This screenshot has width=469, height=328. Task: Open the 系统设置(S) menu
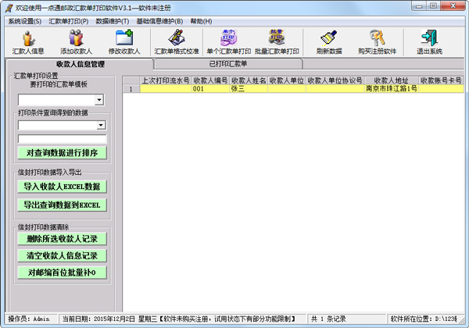[24, 21]
